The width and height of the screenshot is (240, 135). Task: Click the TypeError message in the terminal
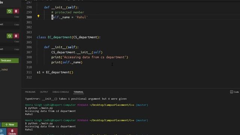(x=76, y=99)
